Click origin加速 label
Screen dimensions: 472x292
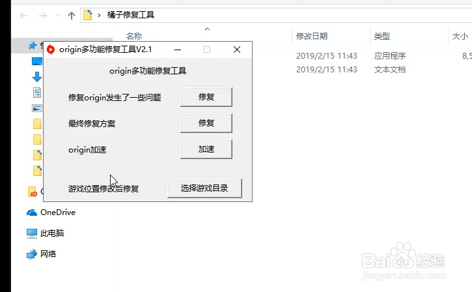pos(87,150)
